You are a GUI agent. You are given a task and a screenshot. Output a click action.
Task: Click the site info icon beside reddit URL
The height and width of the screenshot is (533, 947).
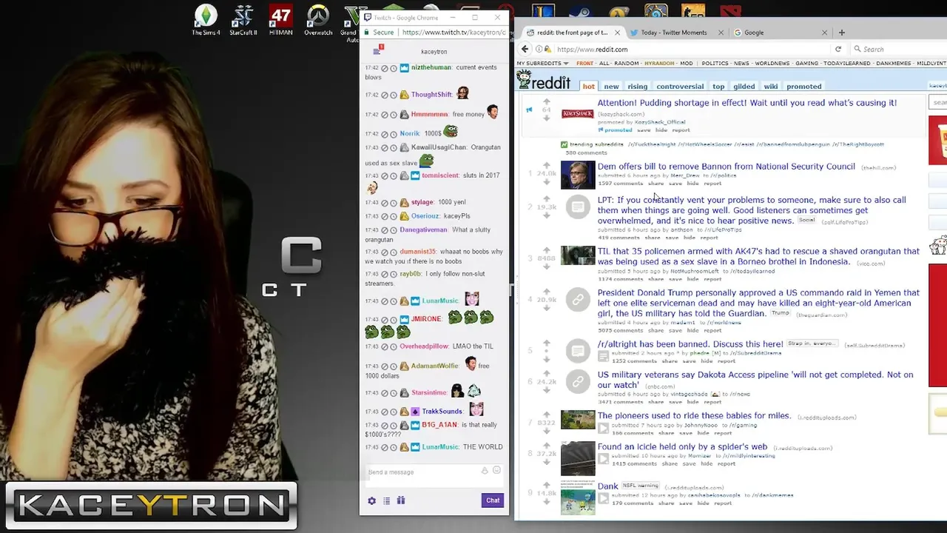[539, 49]
